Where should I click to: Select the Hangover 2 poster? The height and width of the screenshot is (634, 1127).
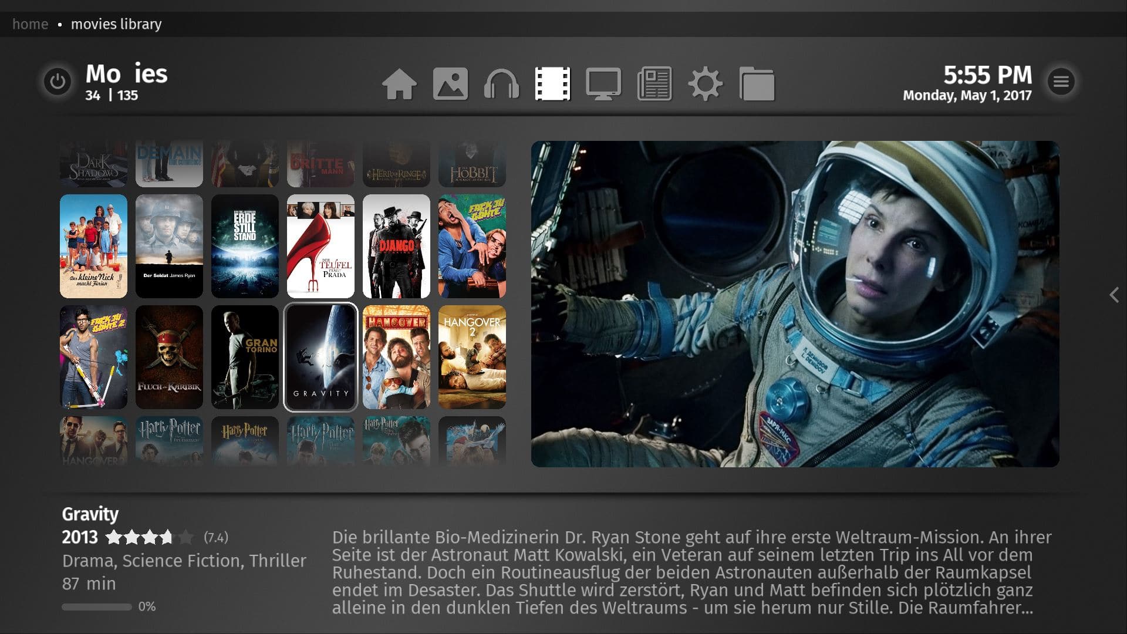tap(472, 357)
